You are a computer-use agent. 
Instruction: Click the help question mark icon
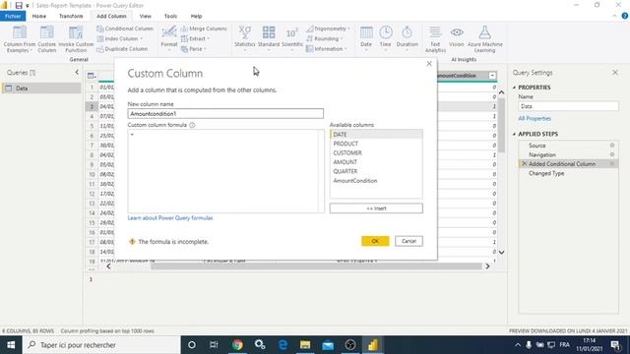(x=625, y=16)
